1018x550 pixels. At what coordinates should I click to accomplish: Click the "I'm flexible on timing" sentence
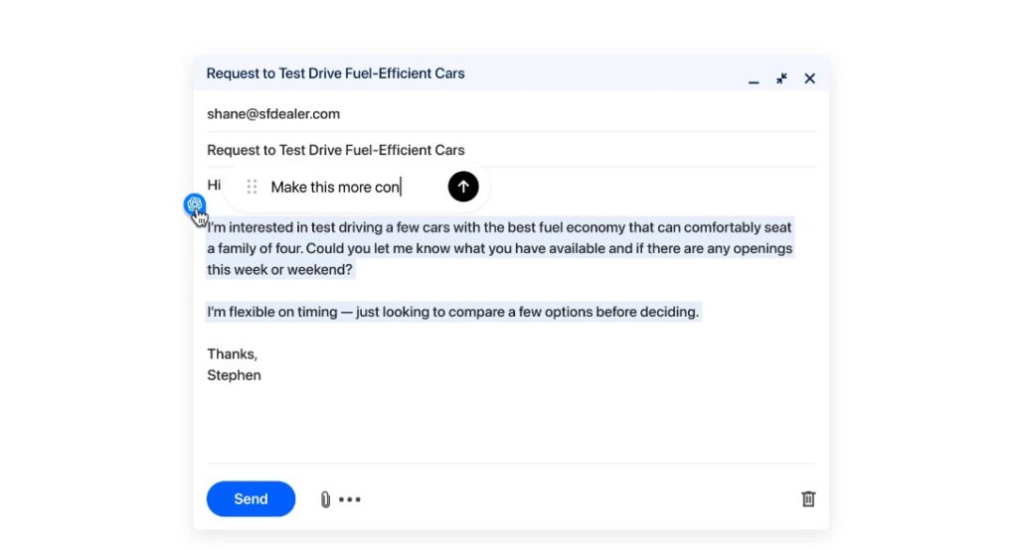(x=452, y=312)
